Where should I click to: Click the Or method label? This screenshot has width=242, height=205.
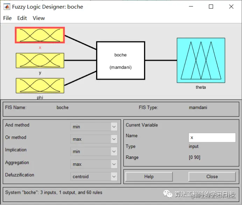[x=16, y=137]
